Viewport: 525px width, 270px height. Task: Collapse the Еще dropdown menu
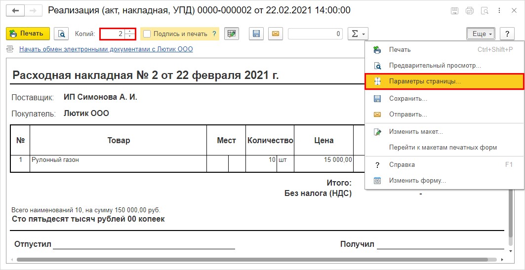pos(481,34)
